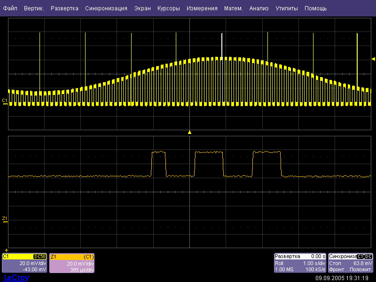Open the Файл menu
Viewport: 376px width, 282px height.
point(10,8)
